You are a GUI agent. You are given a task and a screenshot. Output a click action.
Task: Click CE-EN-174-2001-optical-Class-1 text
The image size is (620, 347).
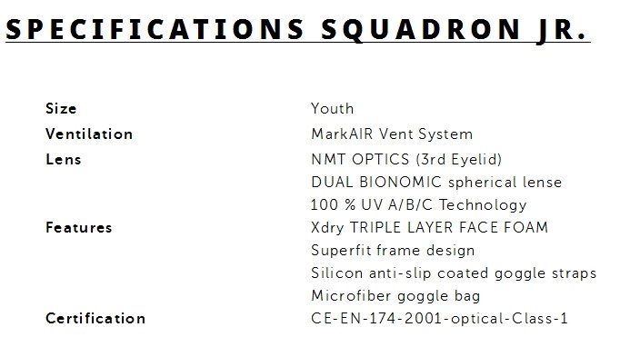(439, 318)
